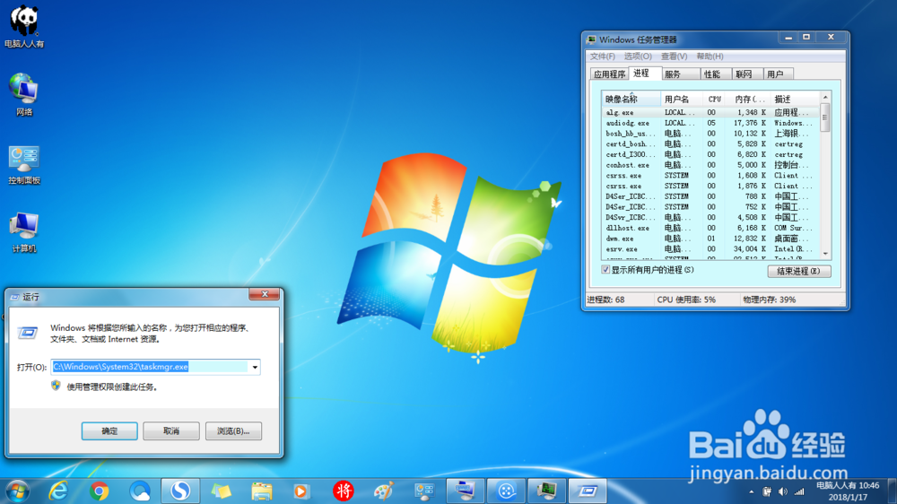Sort by 映像名称 column header

pos(631,99)
